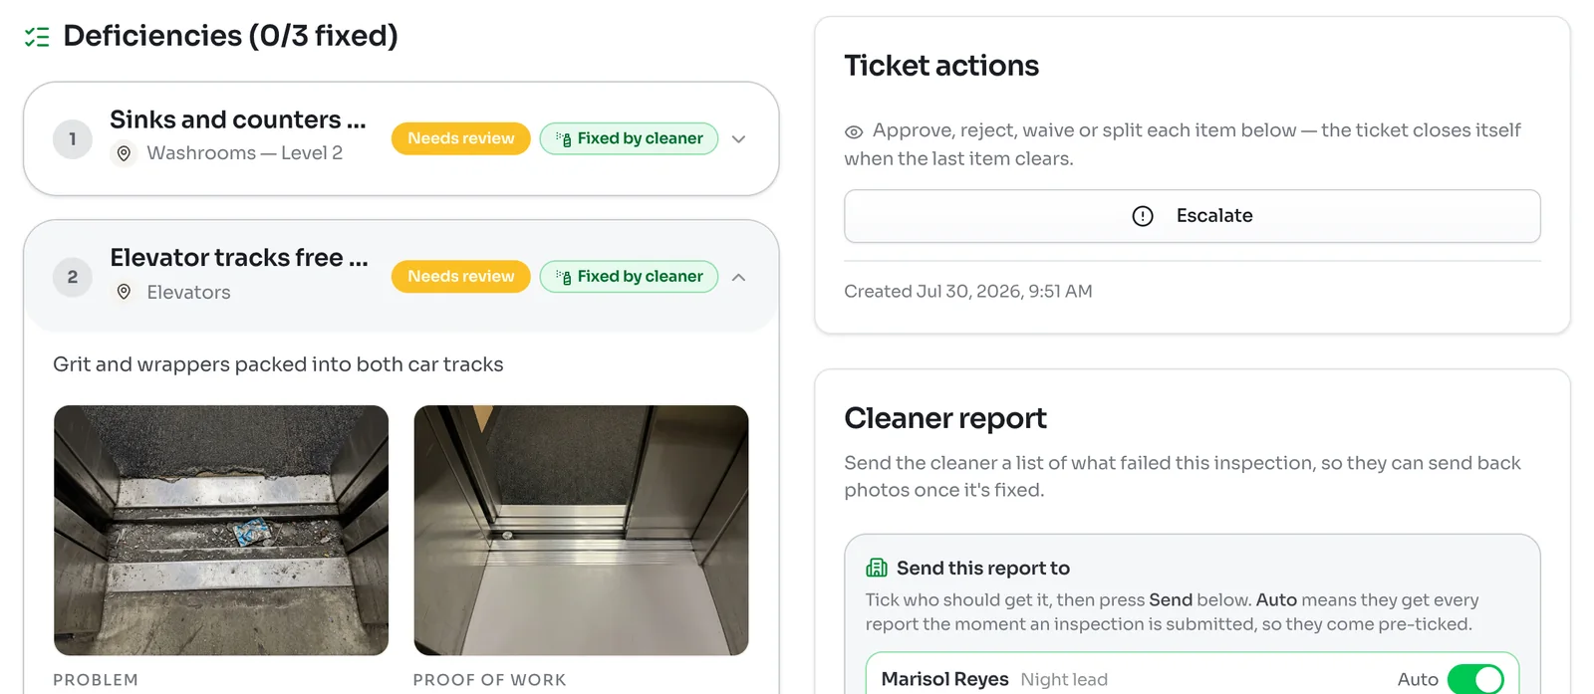The image size is (1594, 694).
Task: Click Needs review badge on Sinks and counters
Action: (461, 138)
